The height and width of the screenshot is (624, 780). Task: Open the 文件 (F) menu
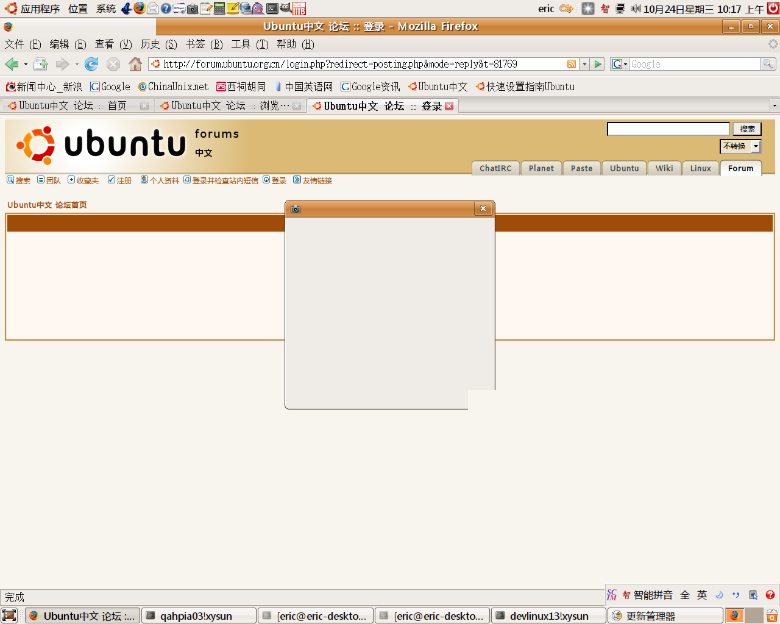pos(23,44)
